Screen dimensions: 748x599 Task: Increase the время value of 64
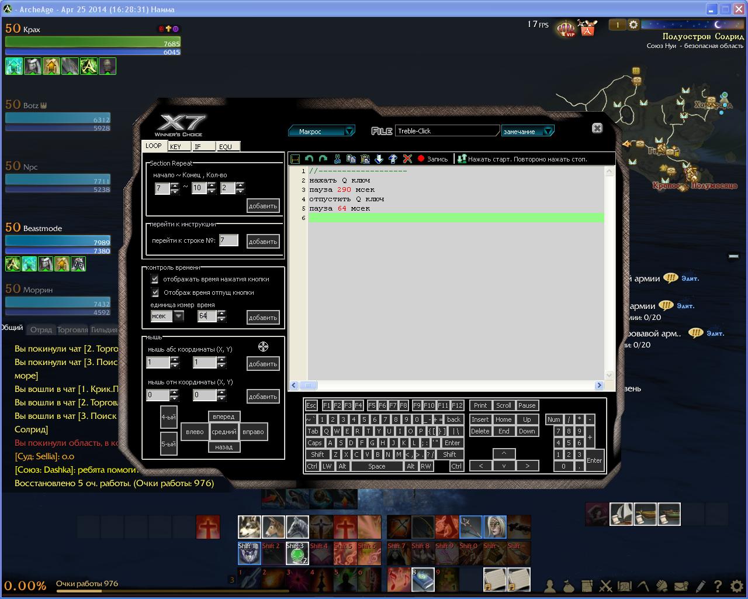pos(221,313)
